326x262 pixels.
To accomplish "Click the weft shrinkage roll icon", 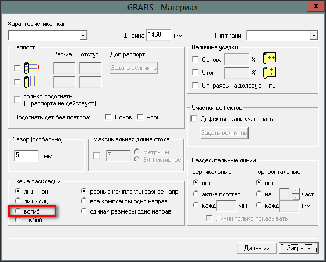I will [x=268, y=72].
